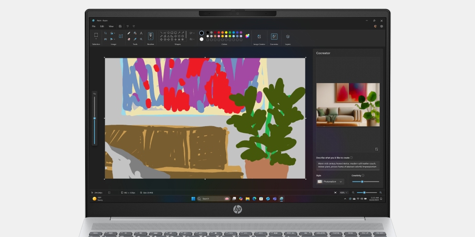
Task: Select the rectangle selection tool
Action: click(96, 35)
